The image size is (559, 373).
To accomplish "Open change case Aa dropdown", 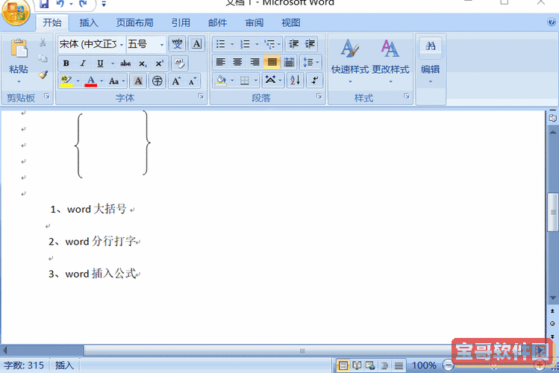I will pyautogui.click(x=117, y=81).
